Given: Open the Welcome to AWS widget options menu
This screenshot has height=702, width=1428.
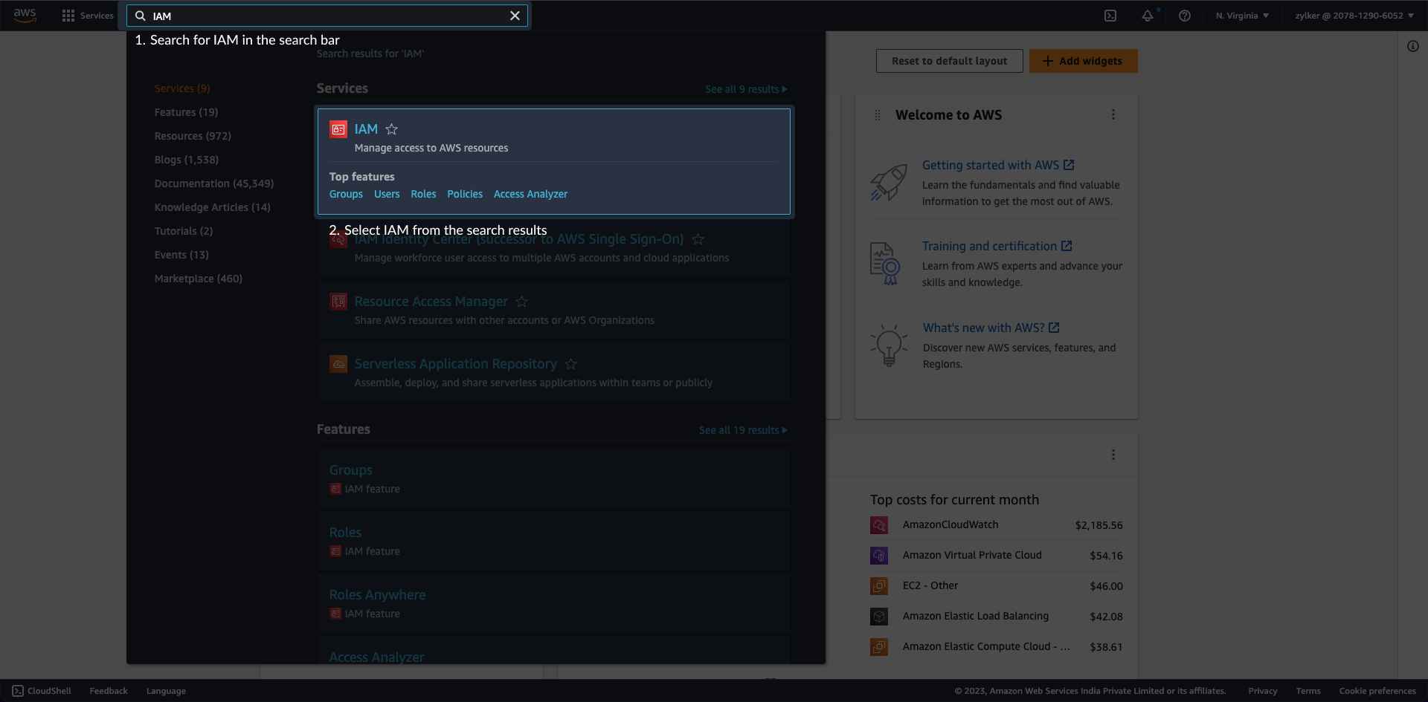Looking at the screenshot, I should (1113, 114).
